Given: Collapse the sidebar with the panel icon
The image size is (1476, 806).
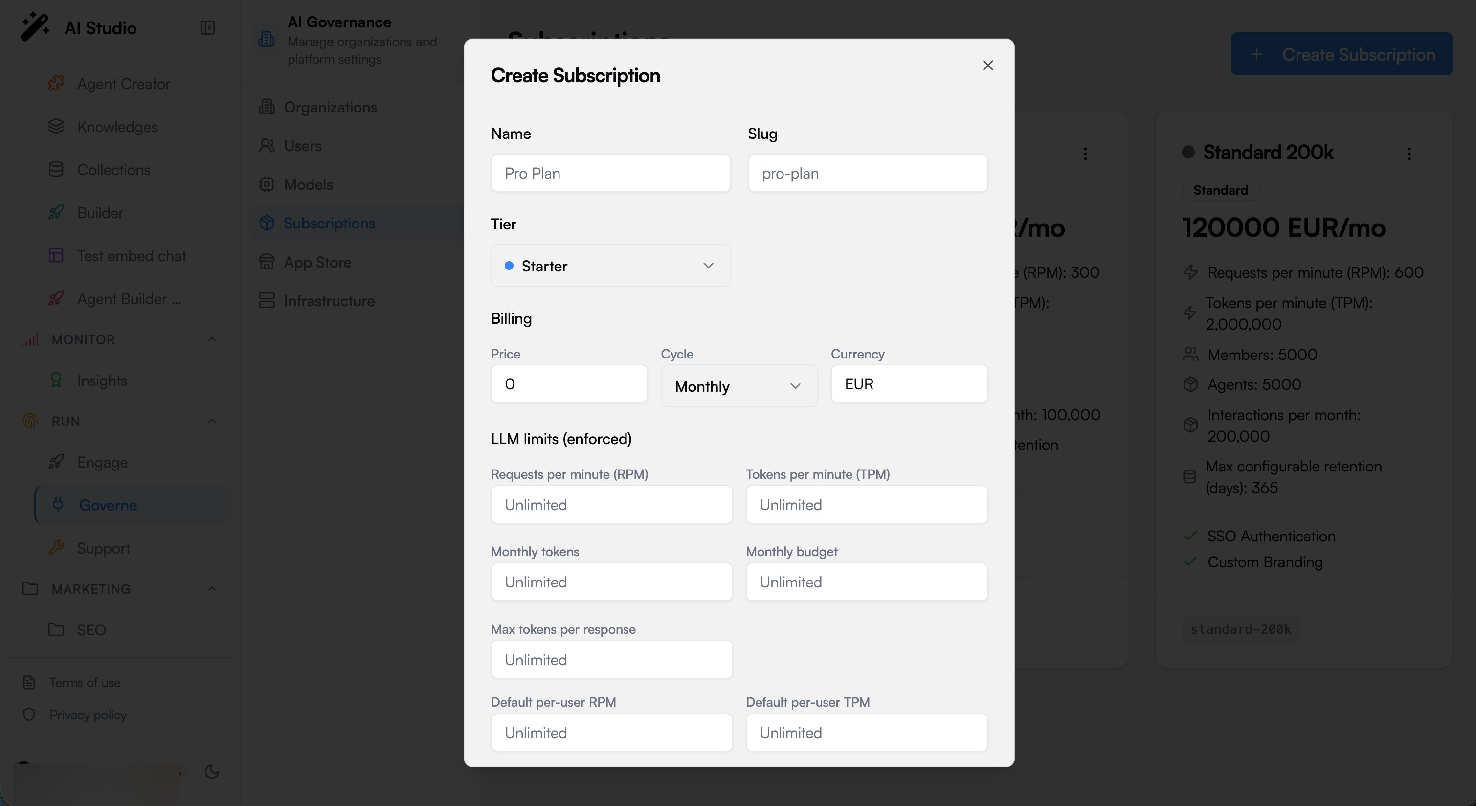Looking at the screenshot, I should coord(207,27).
